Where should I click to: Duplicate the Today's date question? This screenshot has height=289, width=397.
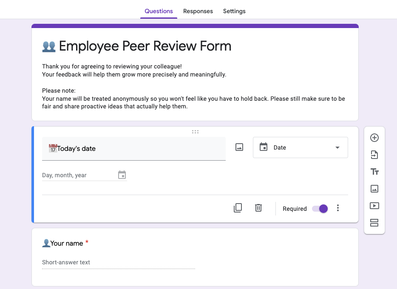tap(238, 208)
